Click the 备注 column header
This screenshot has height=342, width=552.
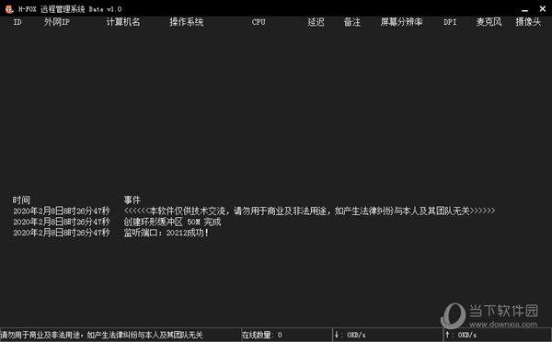(352, 22)
